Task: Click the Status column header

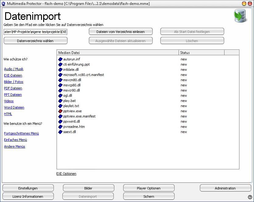Action: pos(201,53)
